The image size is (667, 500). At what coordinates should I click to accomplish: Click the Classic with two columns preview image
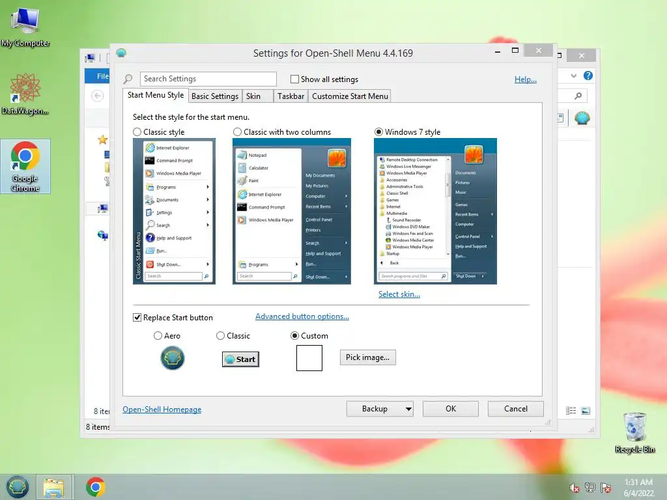click(292, 212)
